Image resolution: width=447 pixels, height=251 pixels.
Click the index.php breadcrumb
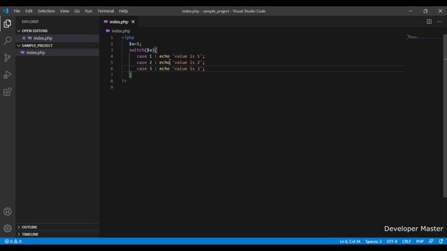[121, 31]
